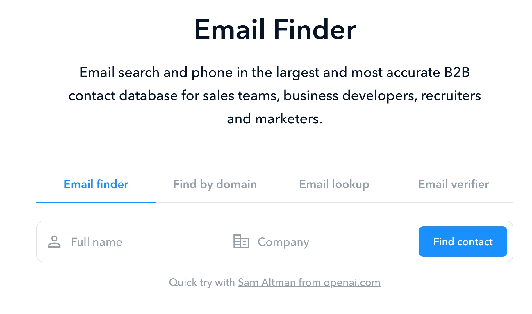
Task: Select the organization icon before Company field
Action: coord(242,241)
